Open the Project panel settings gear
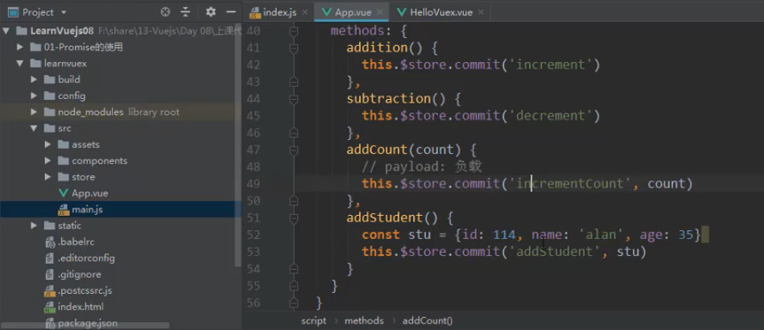The image size is (764, 330). [210, 12]
